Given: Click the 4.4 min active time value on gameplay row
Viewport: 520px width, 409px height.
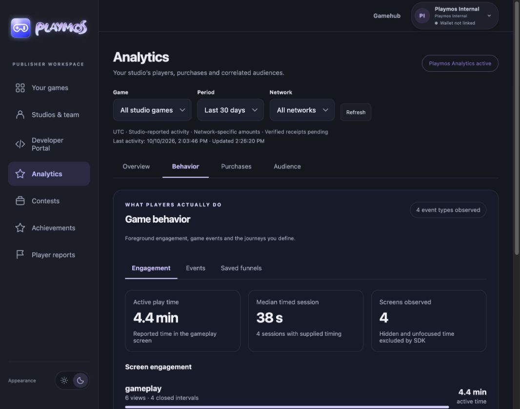Looking at the screenshot, I should pyautogui.click(x=472, y=392).
